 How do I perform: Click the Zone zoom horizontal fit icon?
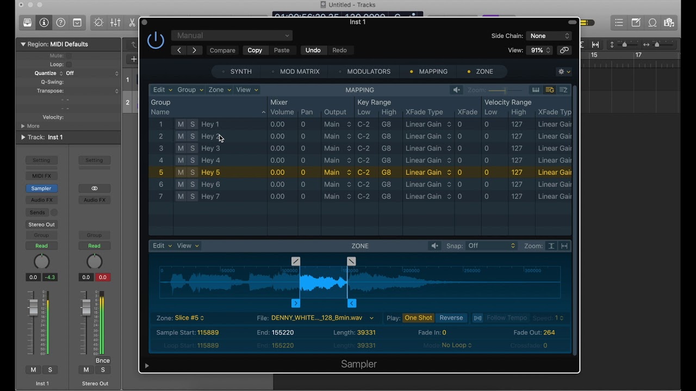point(564,246)
